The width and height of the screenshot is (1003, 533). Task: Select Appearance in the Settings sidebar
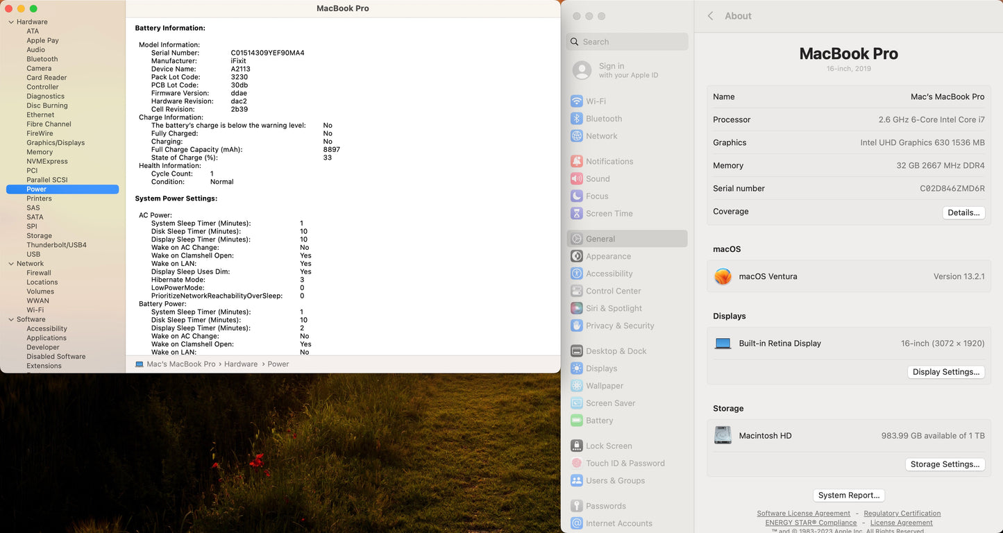pos(608,256)
